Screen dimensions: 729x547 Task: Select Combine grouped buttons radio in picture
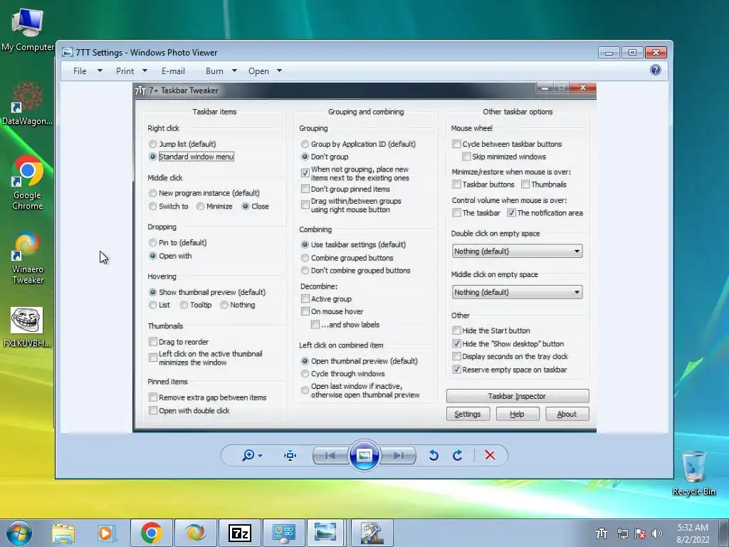pyautogui.click(x=305, y=258)
